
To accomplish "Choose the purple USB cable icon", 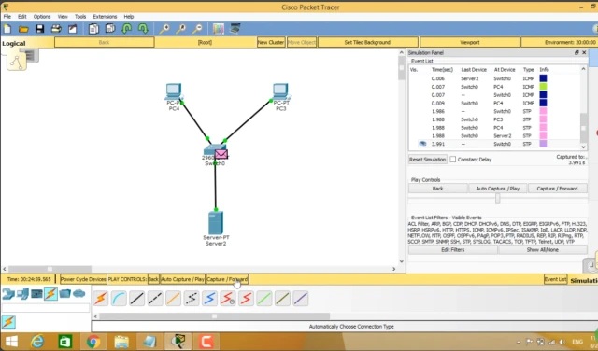I will click(x=301, y=299).
